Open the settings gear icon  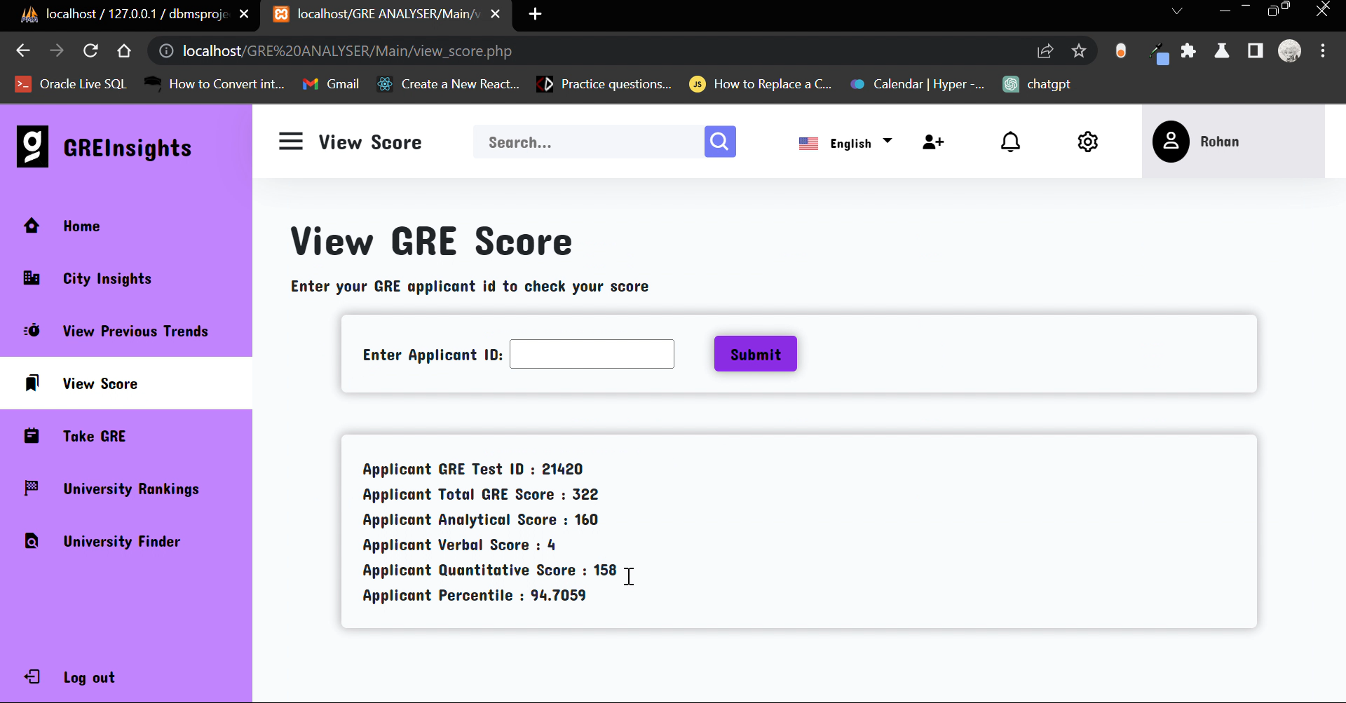(x=1087, y=142)
